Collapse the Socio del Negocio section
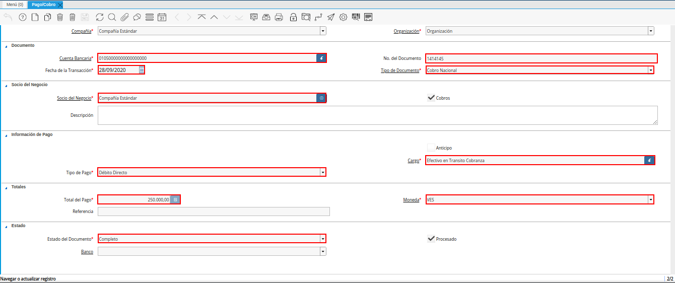The image size is (675, 283). coord(6,85)
